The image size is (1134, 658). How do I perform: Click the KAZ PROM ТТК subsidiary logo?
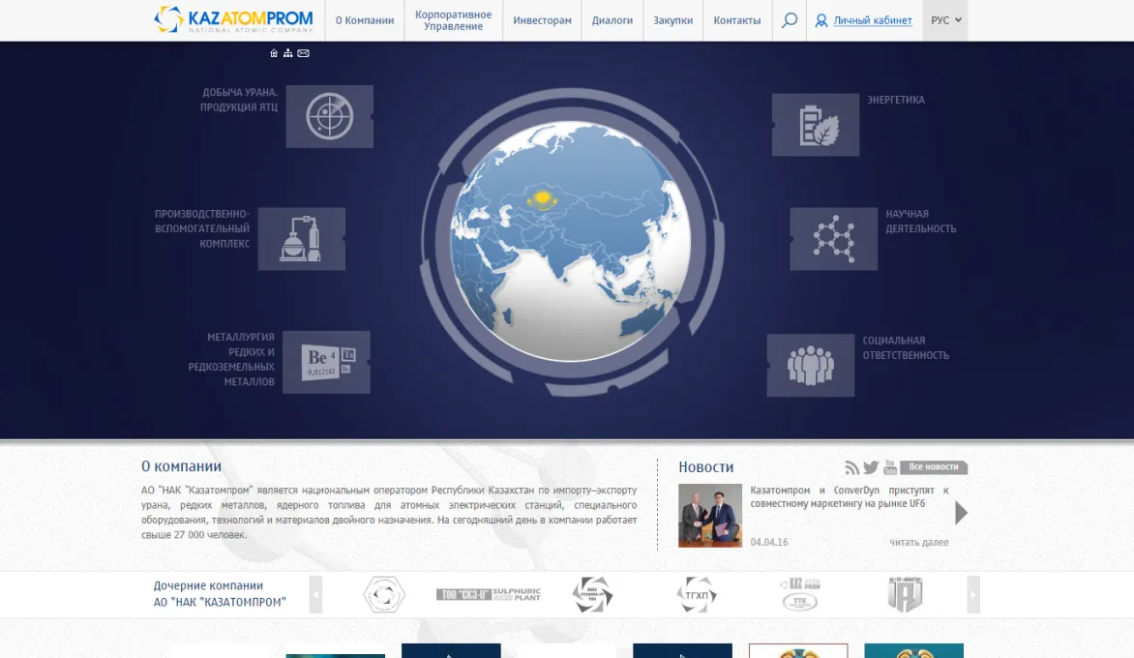click(x=800, y=594)
